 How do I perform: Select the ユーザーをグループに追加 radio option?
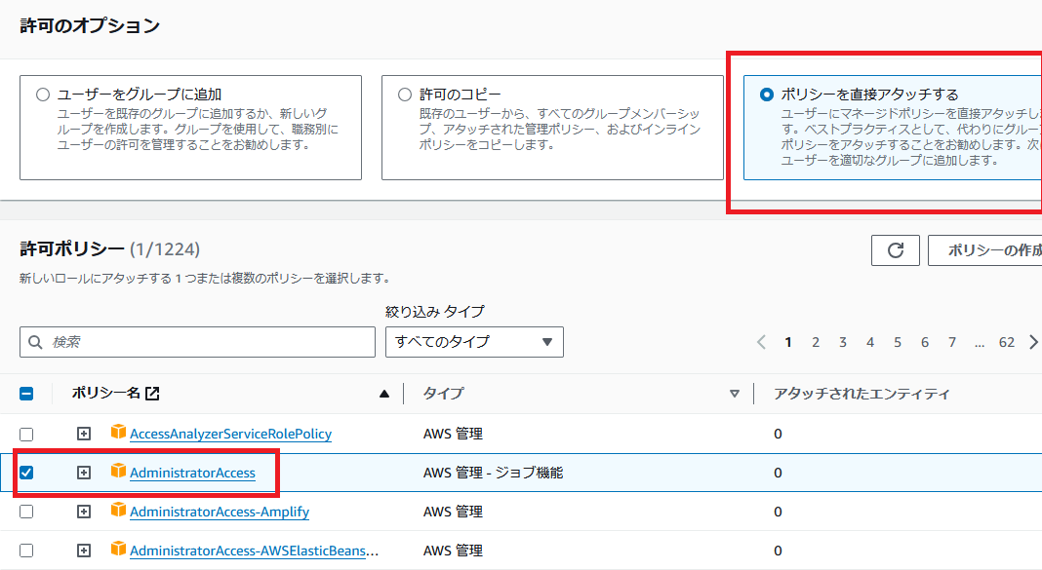click(x=43, y=95)
